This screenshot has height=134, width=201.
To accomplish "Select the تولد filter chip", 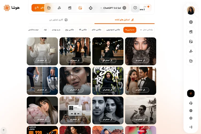I will [x=45, y=30].
